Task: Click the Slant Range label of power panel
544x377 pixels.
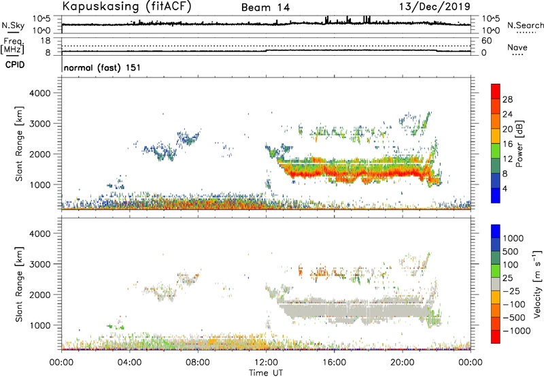Action: pos(19,144)
